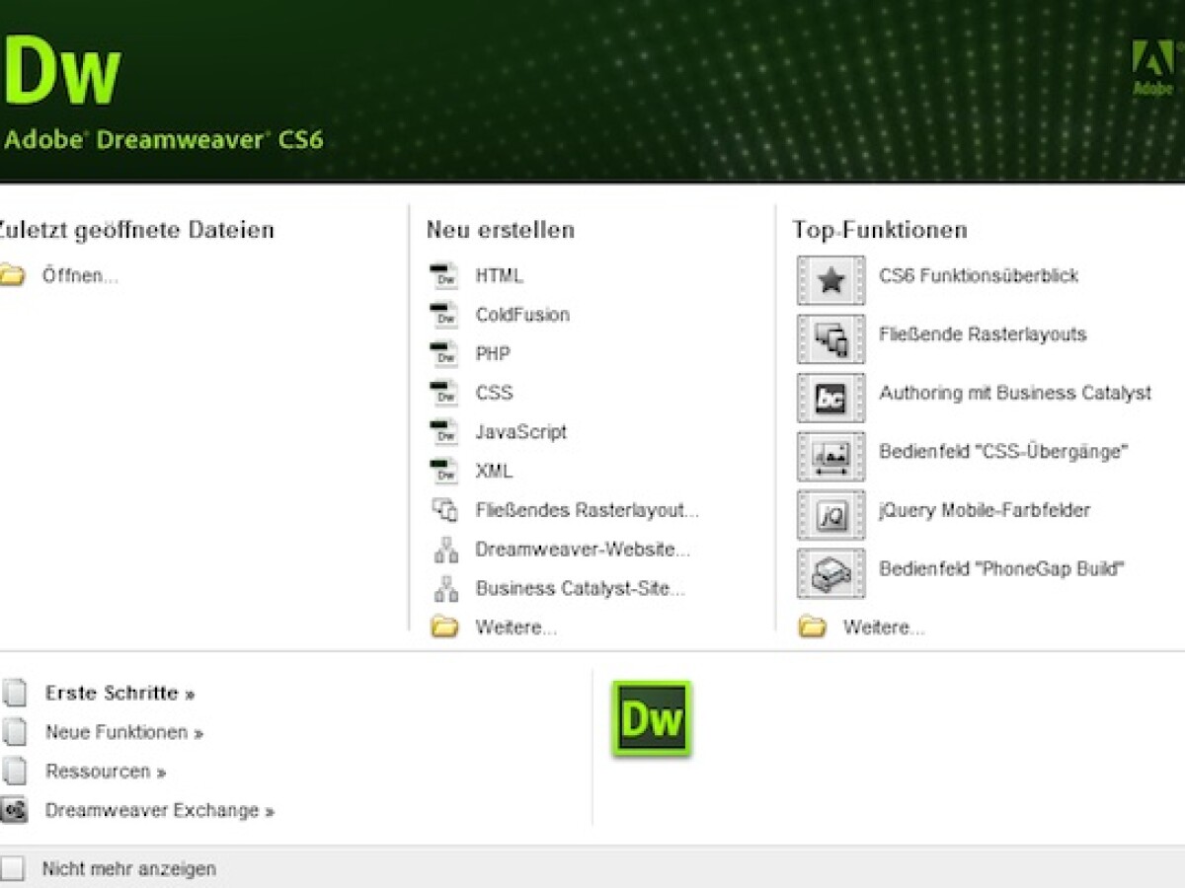Create a new Dreamweaver-Website
1185x888 pixels.
(x=583, y=550)
